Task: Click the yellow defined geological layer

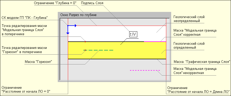Action: coord(117,50)
